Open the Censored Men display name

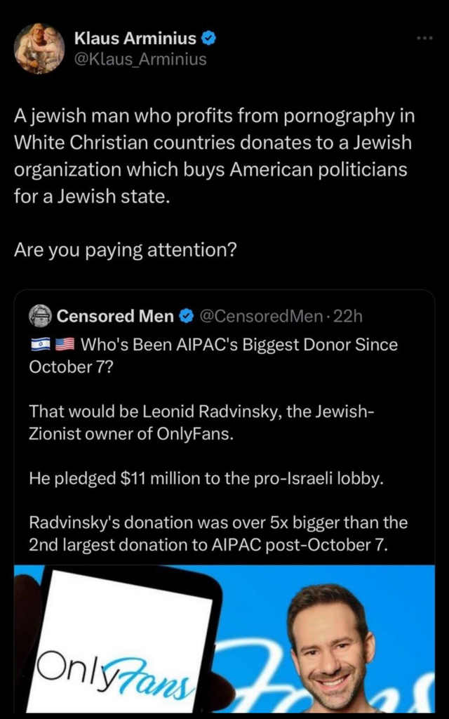[114, 317]
